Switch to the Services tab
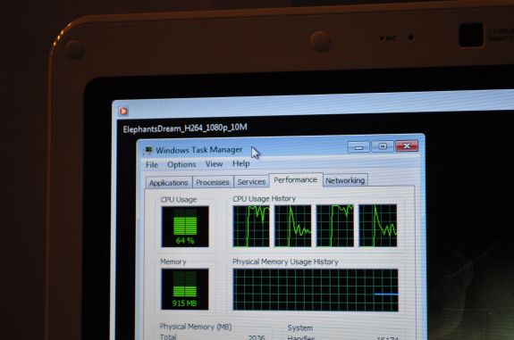Viewport: 514px width, 340px height. [x=251, y=182]
